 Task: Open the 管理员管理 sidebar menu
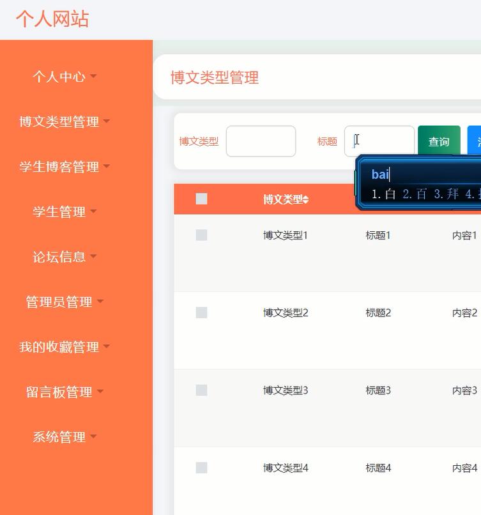pyautogui.click(x=65, y=302)
